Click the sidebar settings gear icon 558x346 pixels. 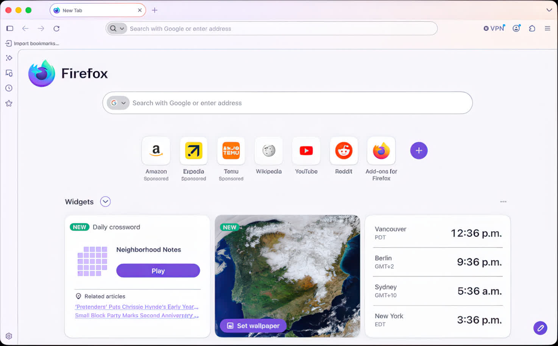click(9, 336)
